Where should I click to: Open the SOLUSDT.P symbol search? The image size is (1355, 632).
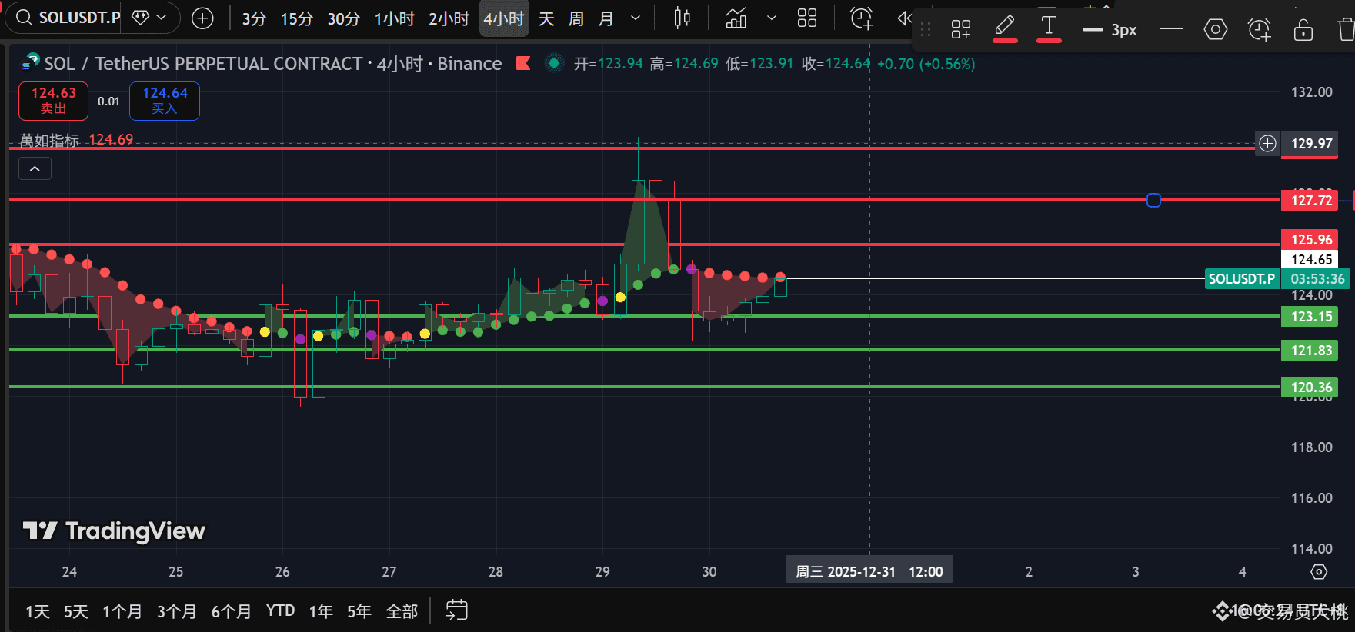pos(68,18)
